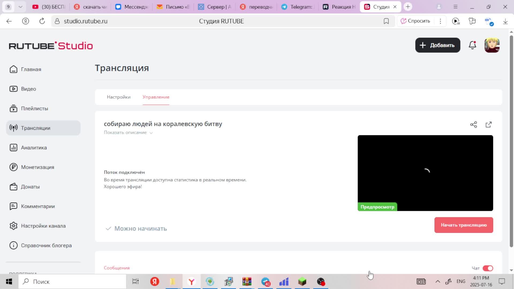Screen dimensions: 514x289
Task: Show hidden system tray icons
Action: click(438, 282)
